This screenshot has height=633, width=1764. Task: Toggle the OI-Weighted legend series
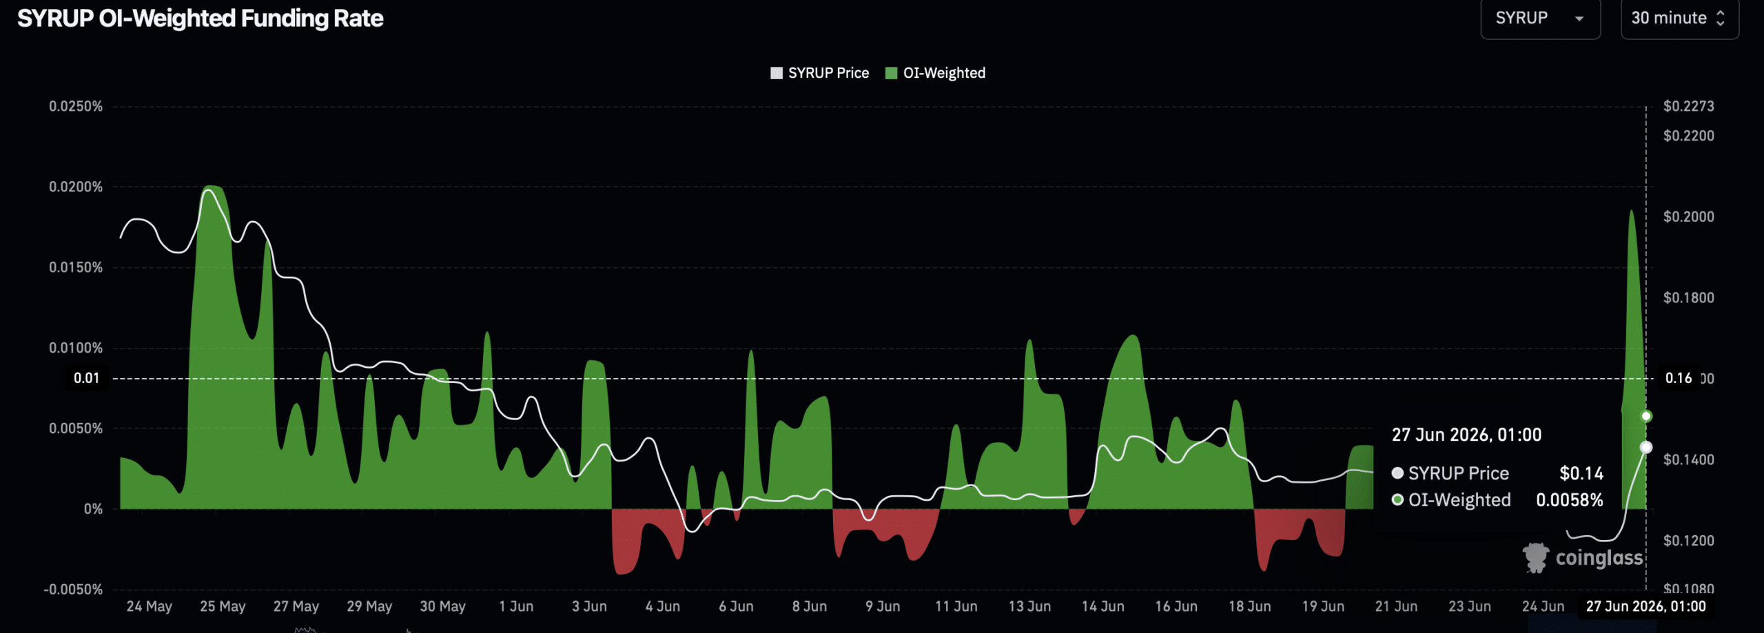click(x=935, y=73)
